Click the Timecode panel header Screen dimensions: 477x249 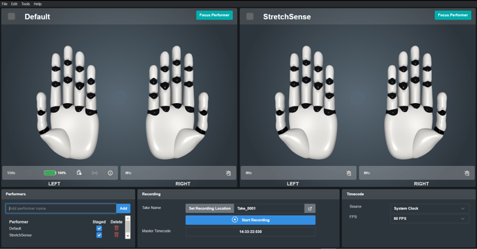[x=408, y=194]
